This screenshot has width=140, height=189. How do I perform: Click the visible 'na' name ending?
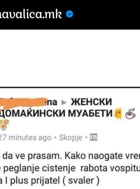51,102
